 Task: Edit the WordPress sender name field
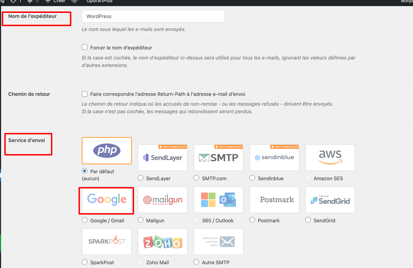pos(153,16)
